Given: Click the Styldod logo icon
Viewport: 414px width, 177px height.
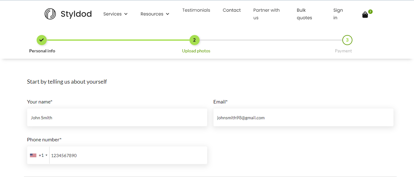Looking at the screenshot, I should (x=50, y=14).
